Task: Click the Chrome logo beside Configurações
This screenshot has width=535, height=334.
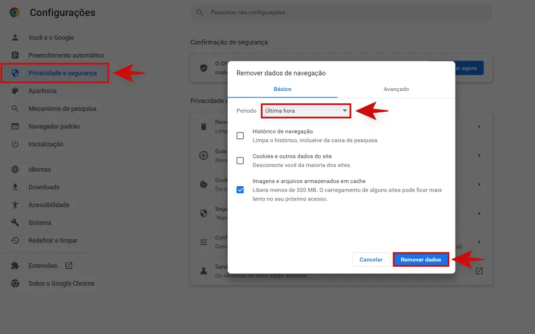Action: (14, 13)
